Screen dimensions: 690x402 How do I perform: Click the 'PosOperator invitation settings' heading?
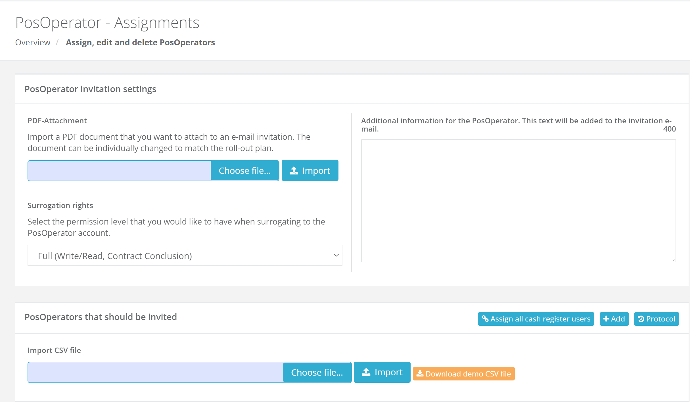(x=90, y=89)
